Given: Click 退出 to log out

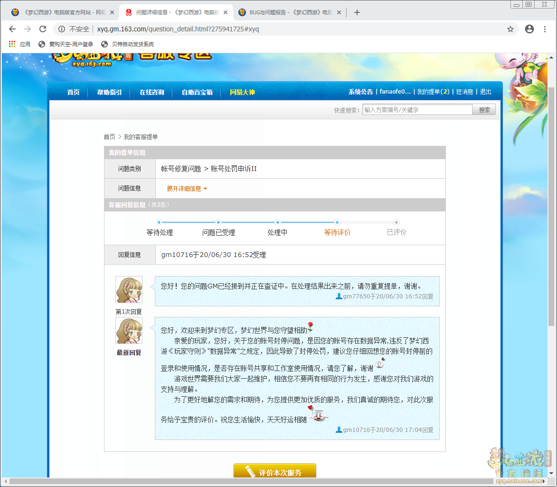Looking at the screenshot, I should pos(486,92).
